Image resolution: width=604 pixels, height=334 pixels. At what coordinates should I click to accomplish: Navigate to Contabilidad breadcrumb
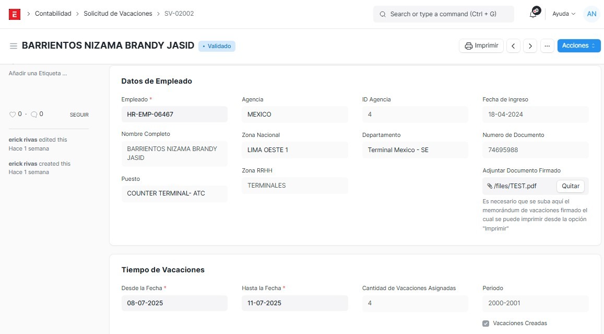tap(53, 14)
